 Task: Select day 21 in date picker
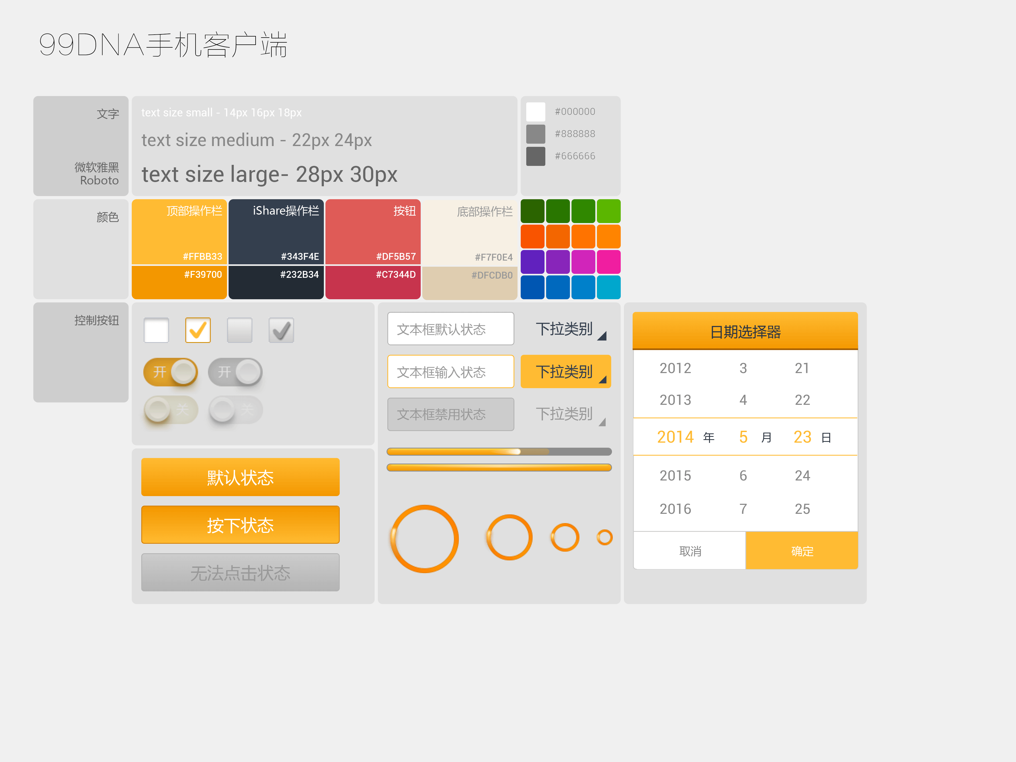pos(802,368)
